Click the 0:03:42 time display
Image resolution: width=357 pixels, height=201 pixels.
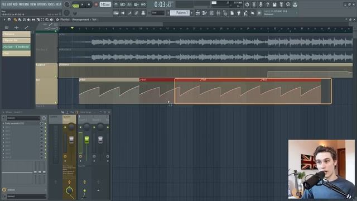163,4
